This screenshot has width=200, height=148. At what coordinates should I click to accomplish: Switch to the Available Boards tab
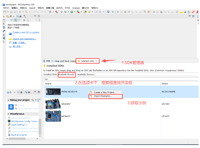pyautogui.click(x=66, y=74)
